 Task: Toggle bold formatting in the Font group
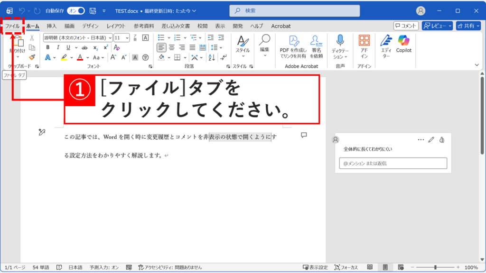click(x=48, y=46)
